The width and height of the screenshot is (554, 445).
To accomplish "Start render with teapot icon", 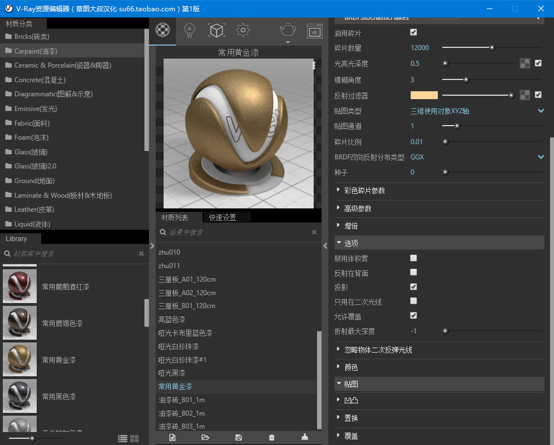I will [x=288, y=30].
